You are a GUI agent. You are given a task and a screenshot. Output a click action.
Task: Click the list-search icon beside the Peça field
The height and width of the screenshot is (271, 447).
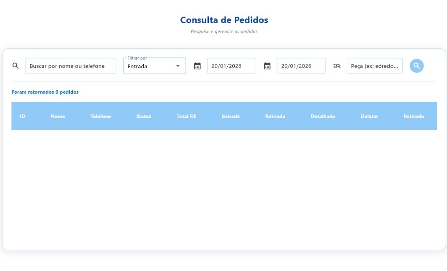tap(337, 66)
